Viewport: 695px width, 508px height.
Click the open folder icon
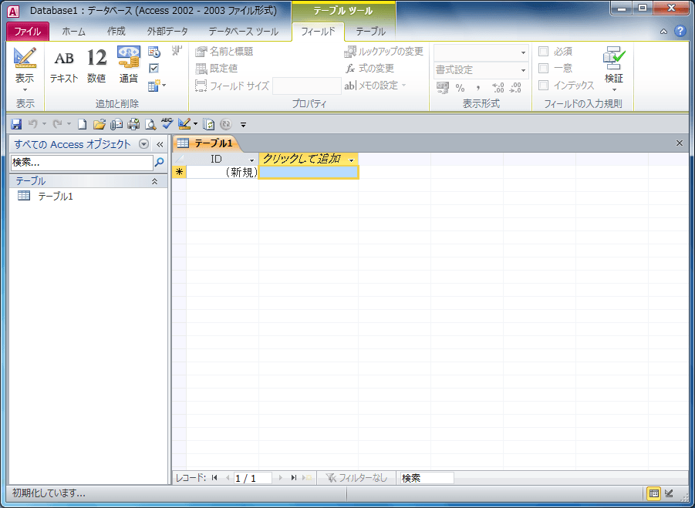pyautogui.click(x=99, y=124)
